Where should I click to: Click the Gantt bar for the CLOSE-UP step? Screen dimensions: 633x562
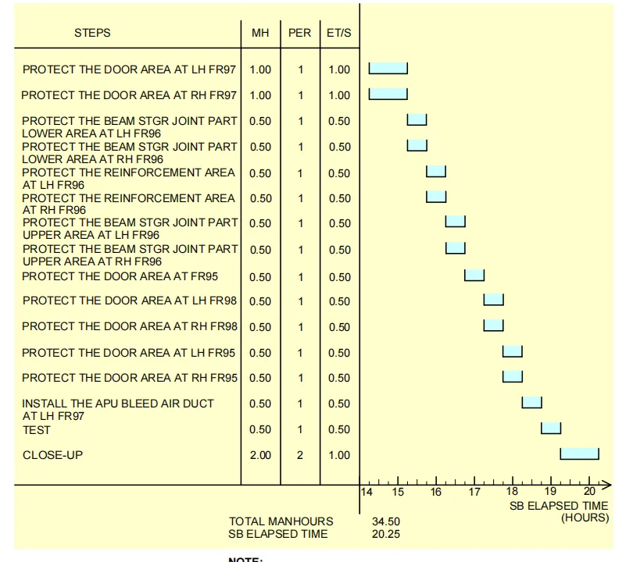(x=580, y=454)
